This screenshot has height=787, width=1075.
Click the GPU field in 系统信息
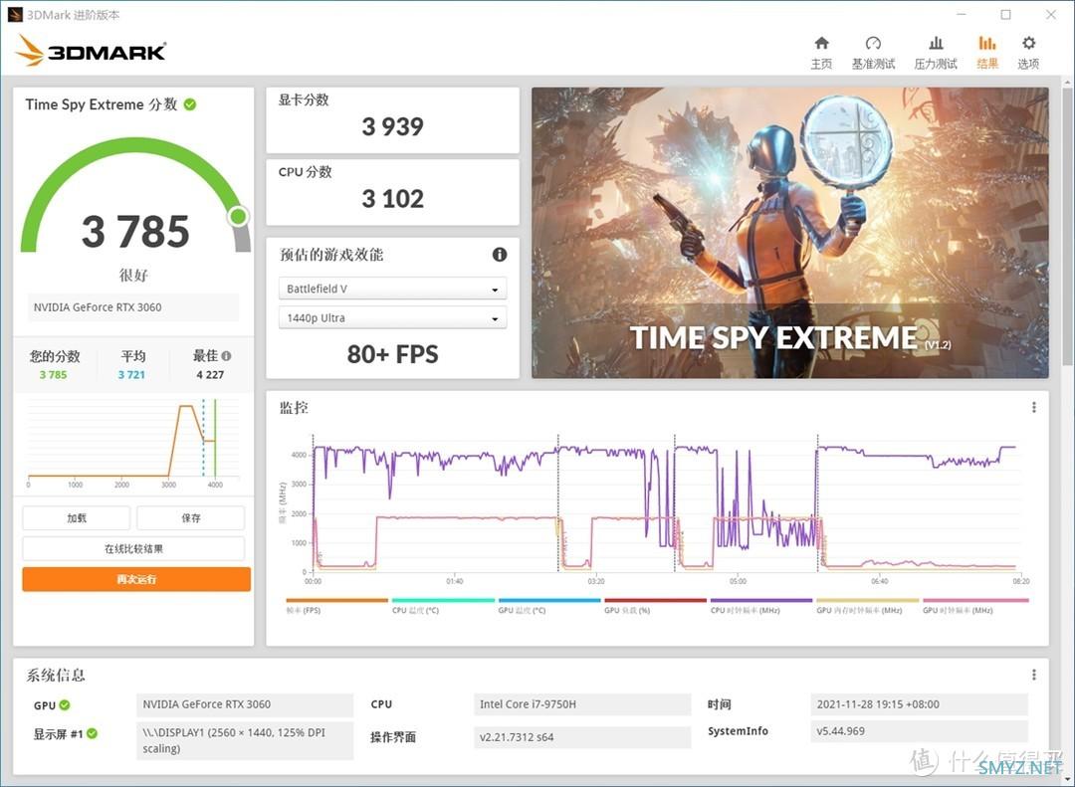pos(244,704)
